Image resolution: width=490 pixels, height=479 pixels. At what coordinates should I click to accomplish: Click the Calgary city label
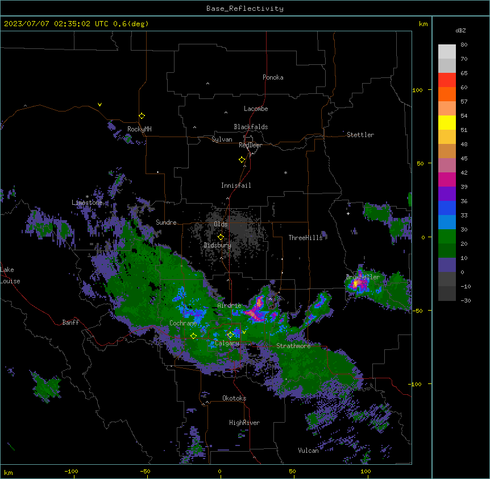[x=227, y=343]
